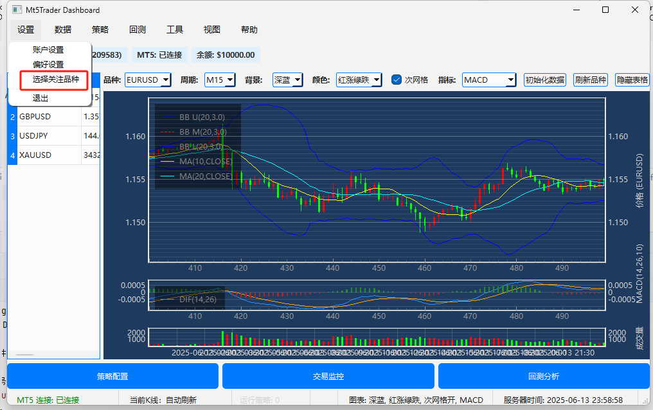This screenshot has height=410, width=653.
Task: Click the MT5 连接: 已连接 status bar entry
Action: (48, 400)
